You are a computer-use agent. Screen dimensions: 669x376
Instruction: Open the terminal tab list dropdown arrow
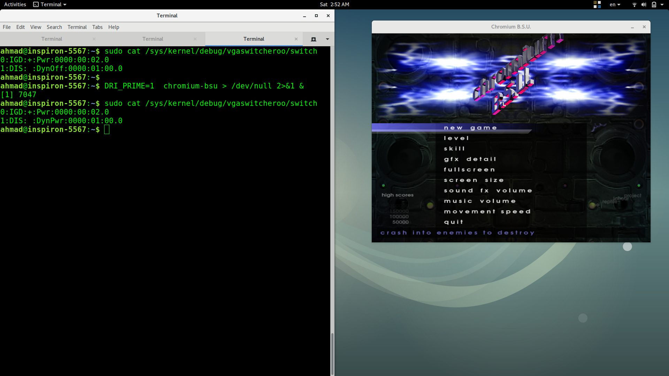click(327, 39)
